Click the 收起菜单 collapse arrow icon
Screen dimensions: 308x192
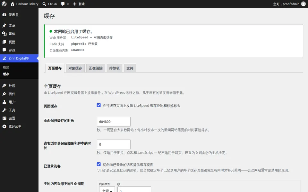(x=4, y=127)
